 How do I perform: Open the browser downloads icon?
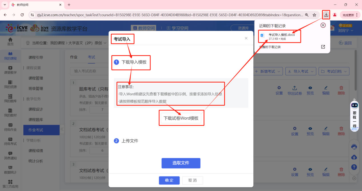326,14
